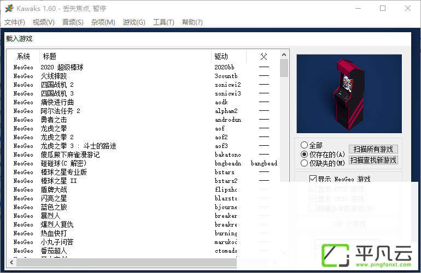421x273 pixels.
Task: Click the arcade cabinet preview image
Action: pos(349,93)
